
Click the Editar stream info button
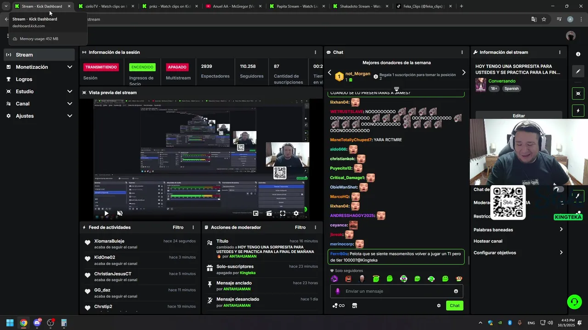click(x=519, y=115)
